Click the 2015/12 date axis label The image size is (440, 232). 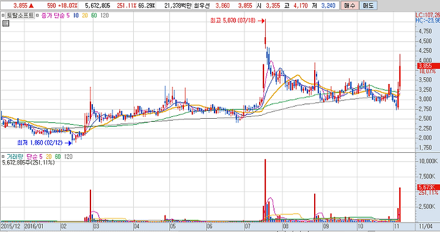click(x=11, y=226)
